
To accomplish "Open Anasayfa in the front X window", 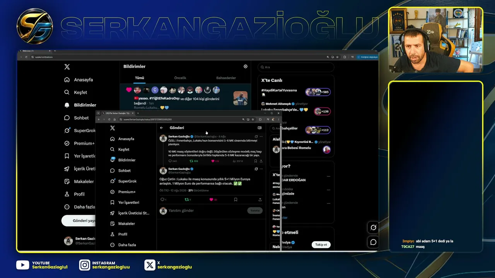I will coord(122,139).
